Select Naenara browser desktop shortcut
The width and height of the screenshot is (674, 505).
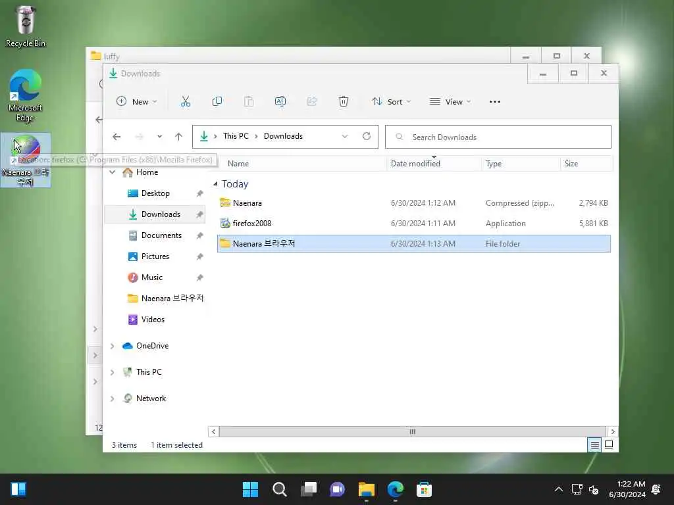pyautogui.click(x=26, y=160)
